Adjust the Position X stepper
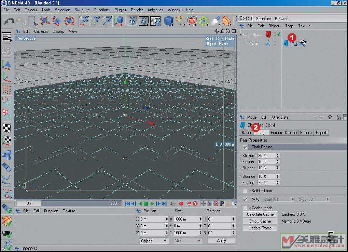Screen dimensions: 348x252 tap(167, 219)
